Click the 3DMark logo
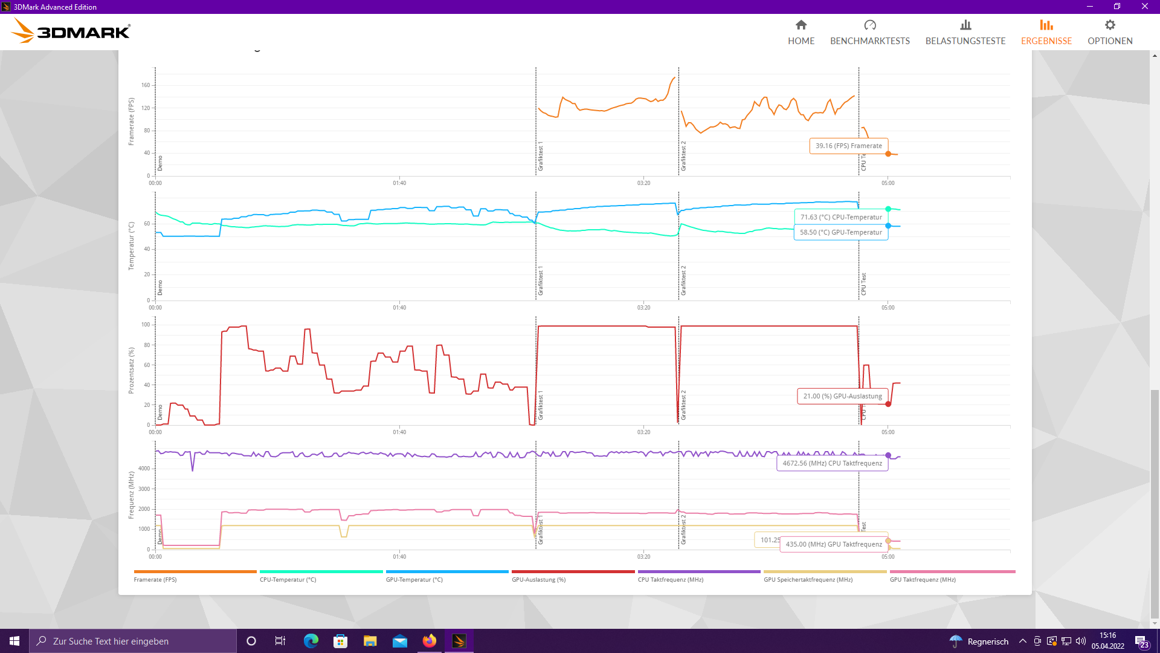Screen dimensions: 1160x653 [72, 31]
